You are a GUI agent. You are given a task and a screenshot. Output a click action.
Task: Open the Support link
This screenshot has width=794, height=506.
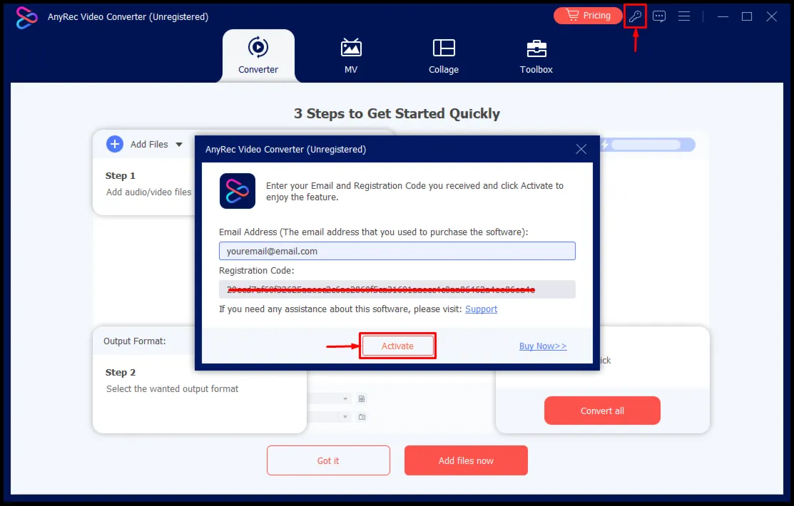tap(481, 309)
